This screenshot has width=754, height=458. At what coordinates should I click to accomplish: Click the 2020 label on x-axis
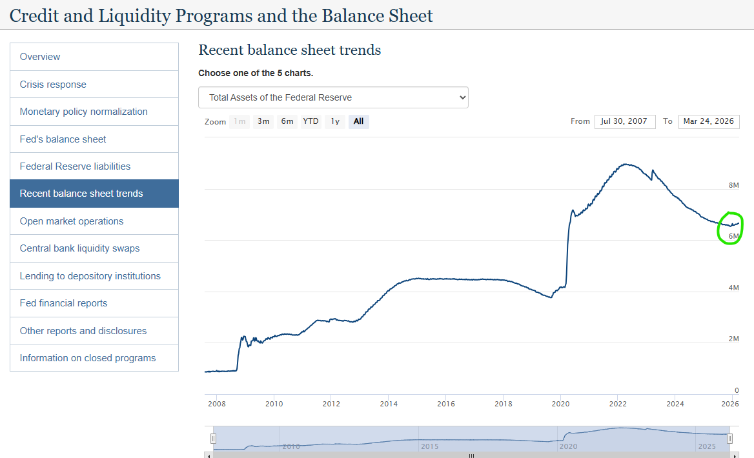click(x=561, y=404)
